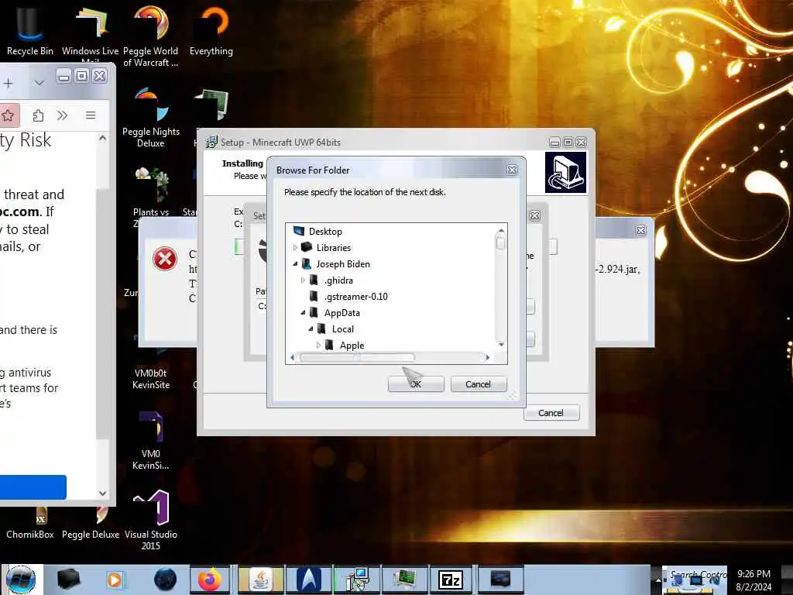Open the Recycle Bin desktop icon
This screenshot has width=793, height=595.
(29, 29)
